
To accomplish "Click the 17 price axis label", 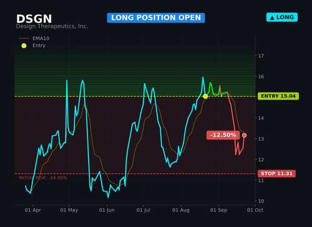I will tap(261, 56).
